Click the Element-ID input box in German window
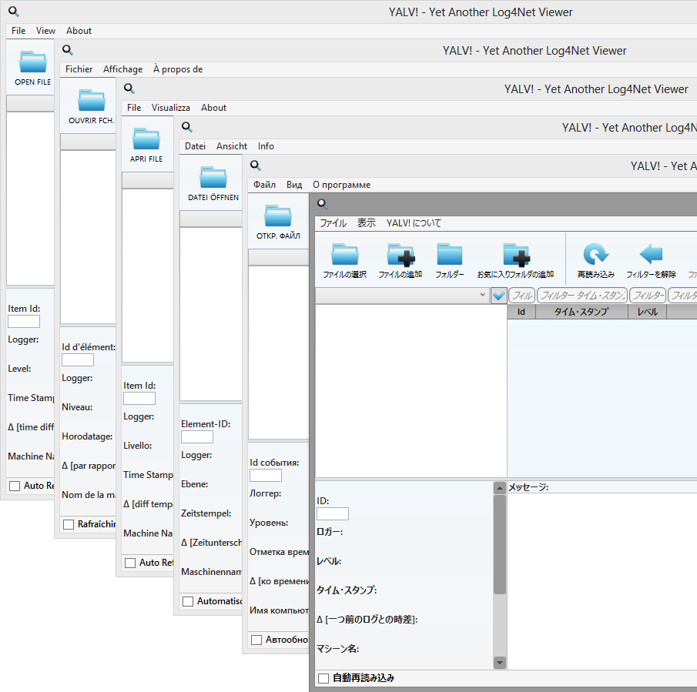 197,437
